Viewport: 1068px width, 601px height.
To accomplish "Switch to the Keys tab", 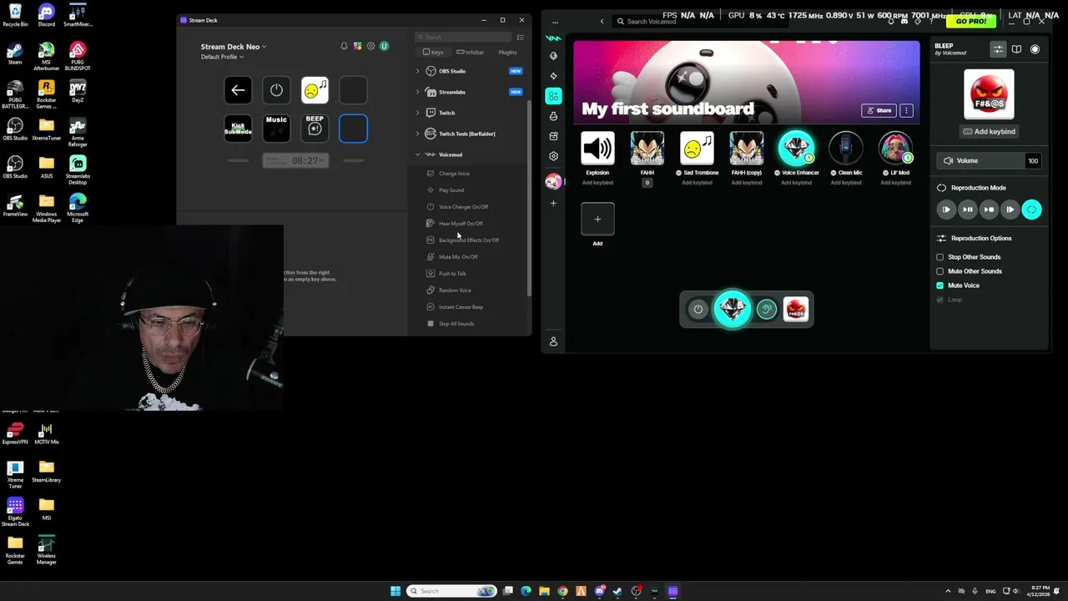I will point(433,53).
